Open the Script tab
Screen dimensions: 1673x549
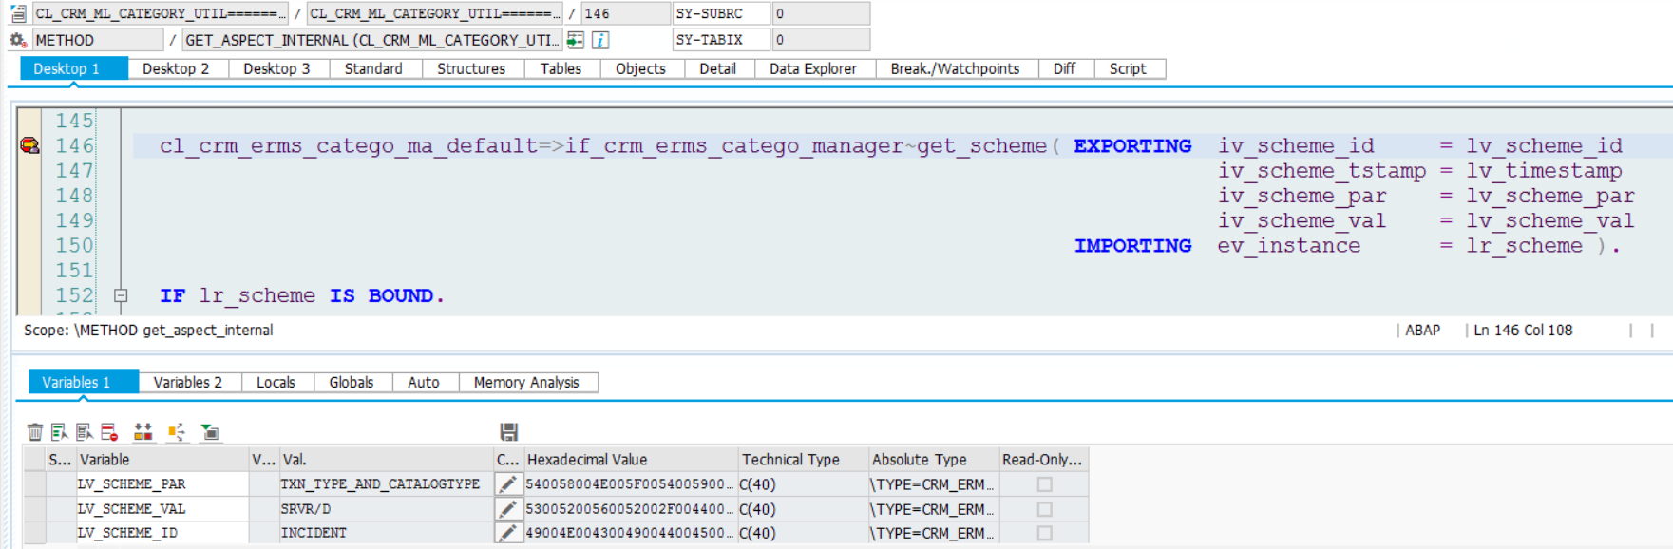coord(1128,68)
